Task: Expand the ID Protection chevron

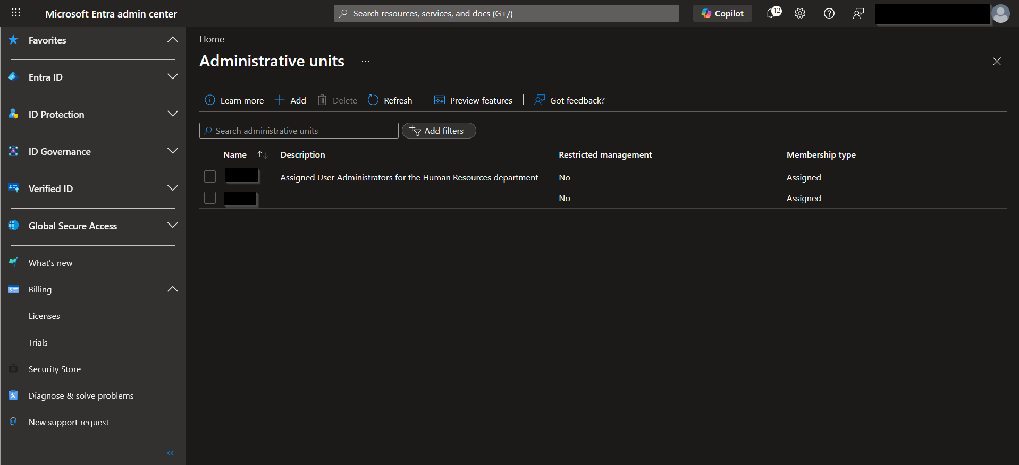Action: pyautogui.click(x=172, y=114)
